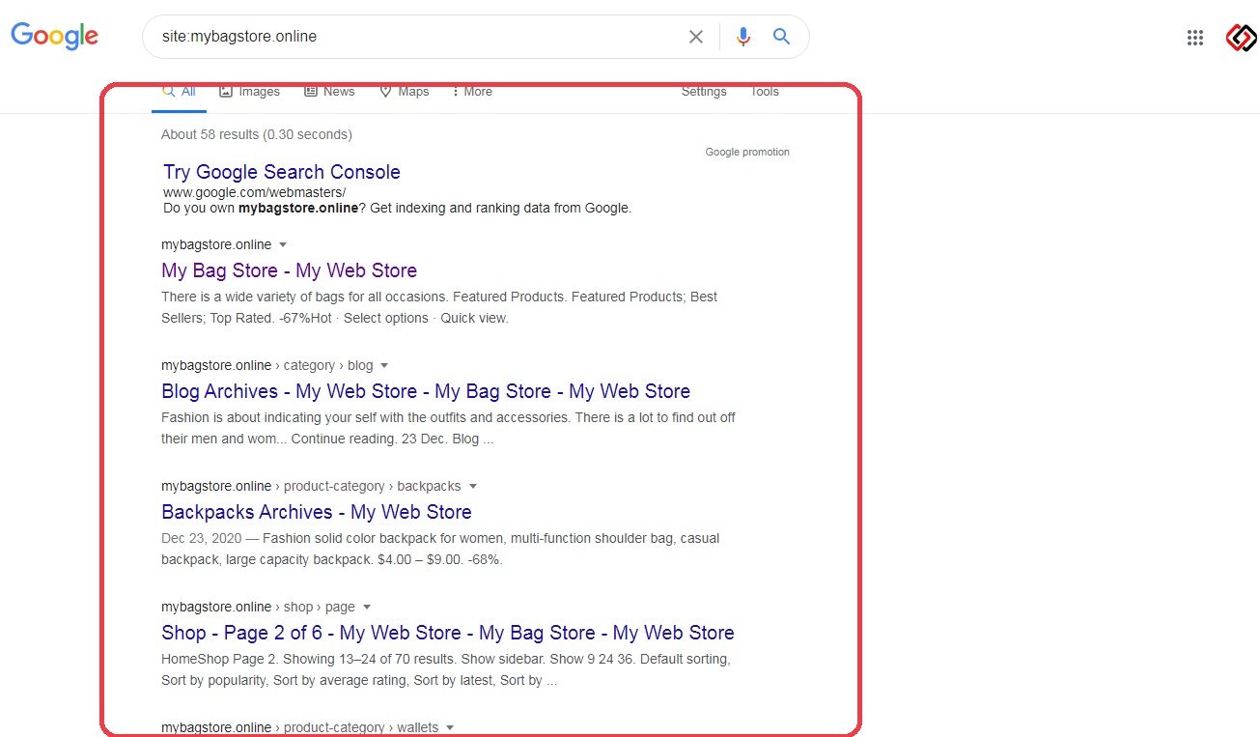1260x737 pixels.
Task: Open the Google apps grid
Action: coord(1195,38)
